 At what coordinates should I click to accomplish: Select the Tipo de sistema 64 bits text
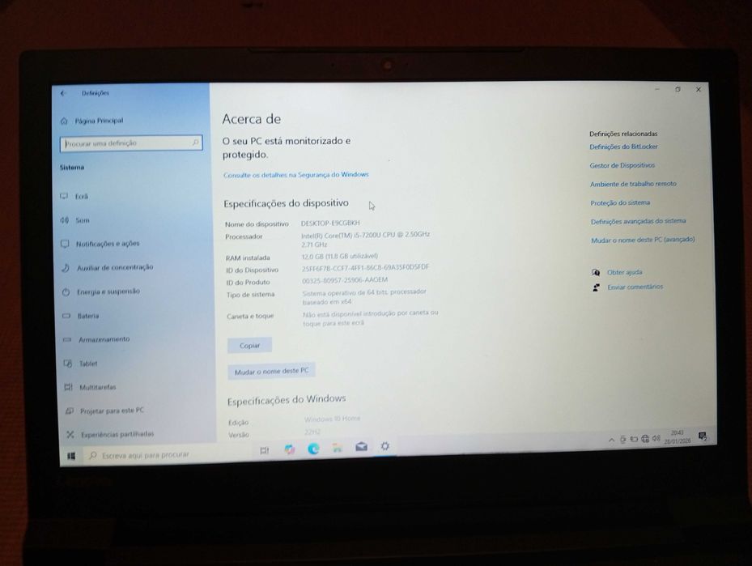click(364, 296)
